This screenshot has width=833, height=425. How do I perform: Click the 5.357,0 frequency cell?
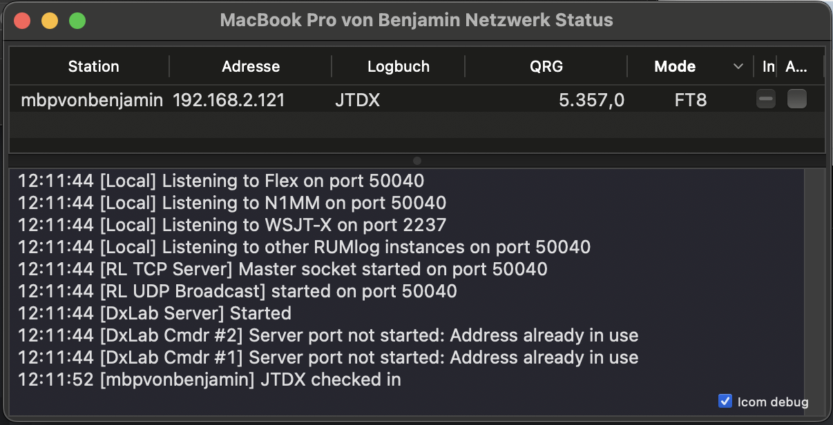click(x=591, y=100)
